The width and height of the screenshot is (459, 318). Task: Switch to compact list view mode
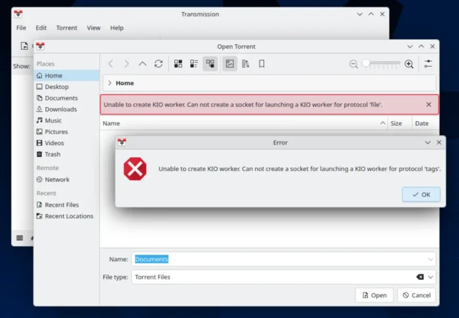[x=194, y=63]
